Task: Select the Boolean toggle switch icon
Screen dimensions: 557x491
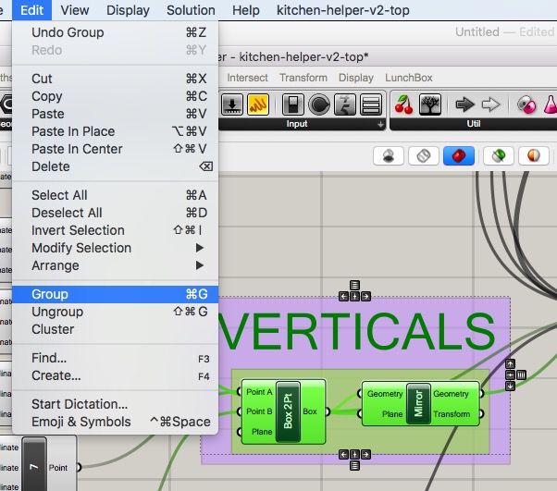Action: 292,104
